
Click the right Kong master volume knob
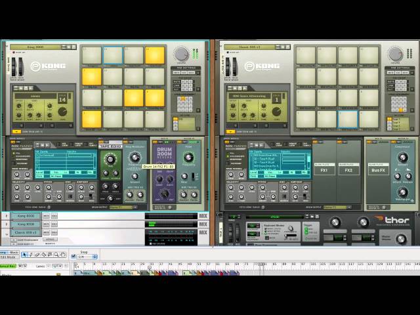coord(395,54)
